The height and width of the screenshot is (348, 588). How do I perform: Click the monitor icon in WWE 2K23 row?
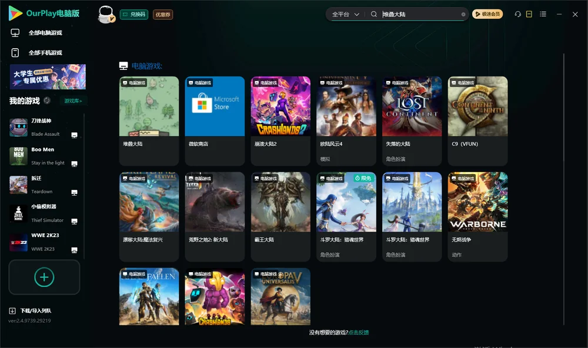74,250
